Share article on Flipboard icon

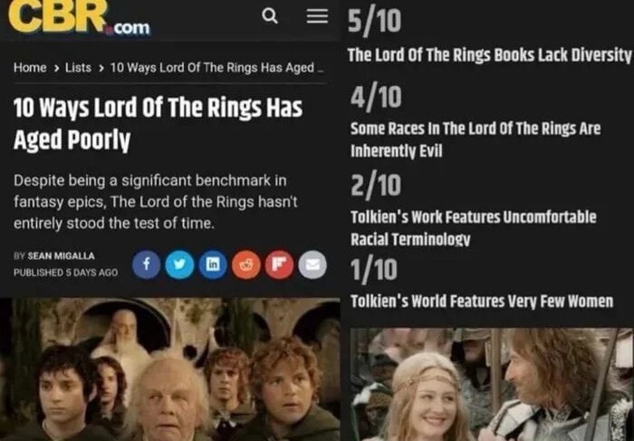[x=279, y=264]
